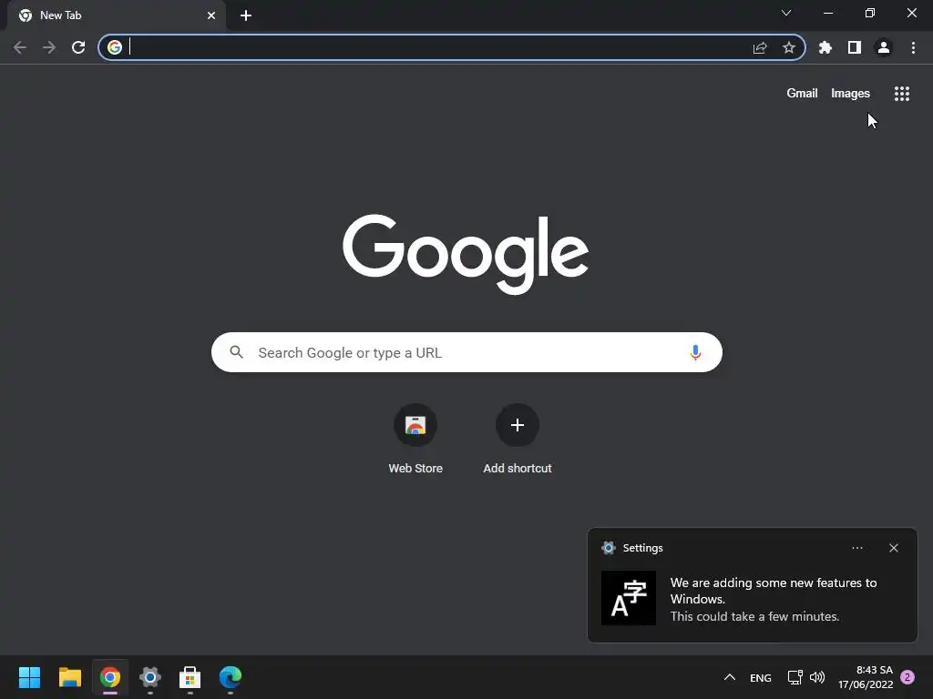Open the Images link
The width and height of the screenshot is (933, 699).
pos(850,94)
